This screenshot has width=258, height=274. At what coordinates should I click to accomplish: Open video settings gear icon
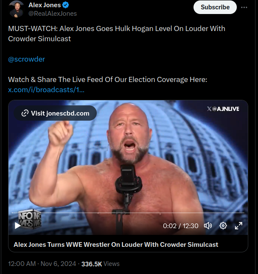[223, 226]
